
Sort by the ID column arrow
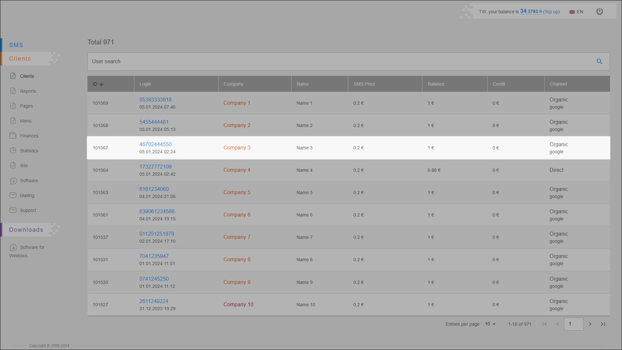point(101,84)
